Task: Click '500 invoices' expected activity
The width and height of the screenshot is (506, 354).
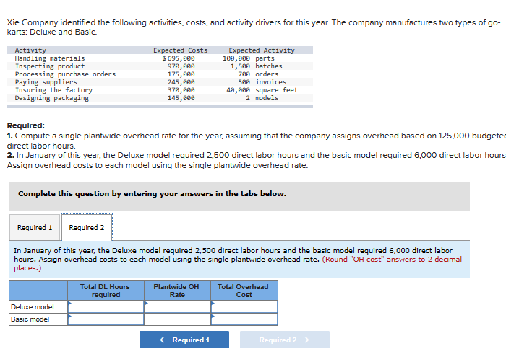Action: click(262, 82)
